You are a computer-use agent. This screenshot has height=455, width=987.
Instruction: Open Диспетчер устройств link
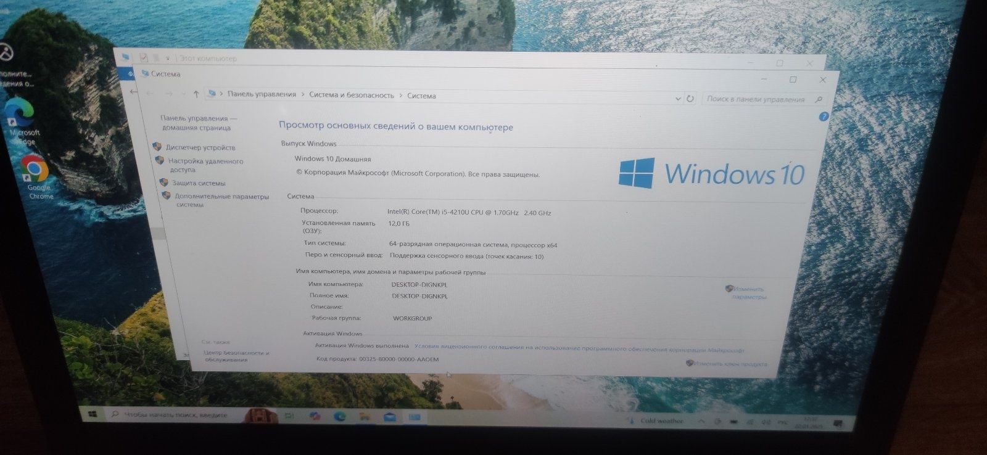pyautogui.click(x=200, y=147)
